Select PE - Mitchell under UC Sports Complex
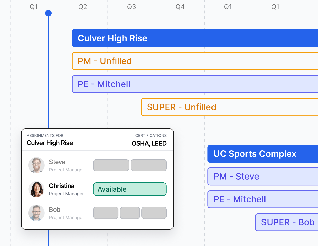This screenshot has height=246, width=318. point(262,199)
